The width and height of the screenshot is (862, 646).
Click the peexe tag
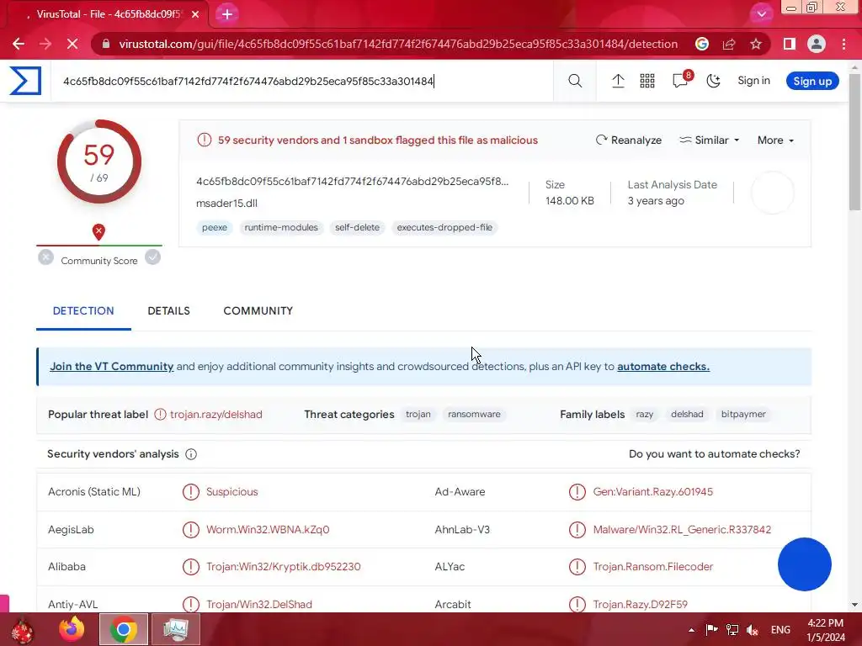pyautogui.click(x=215, y=227)
